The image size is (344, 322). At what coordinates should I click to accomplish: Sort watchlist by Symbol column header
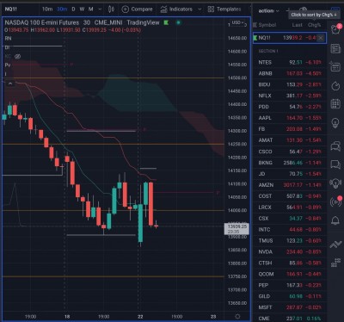point(267,25)
